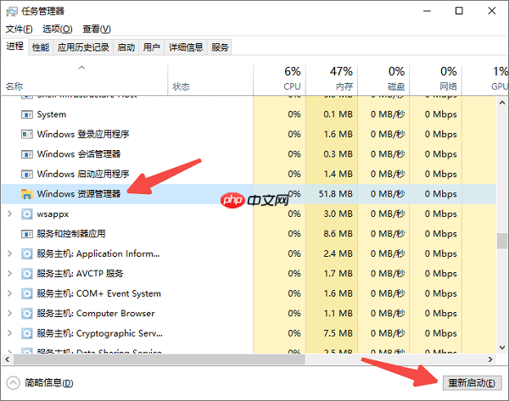This screenshot has width=509, height=401.
Task: Click the wsappx gear icon
Action: [27, 214]
